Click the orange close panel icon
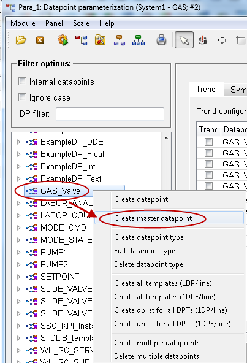 pyautogui.click(x=40, y=40)
